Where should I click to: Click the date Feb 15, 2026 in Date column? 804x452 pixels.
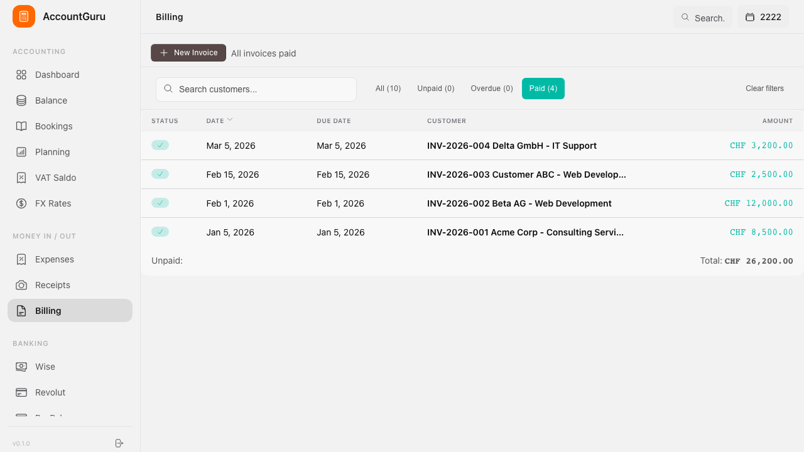coord(232,175)
